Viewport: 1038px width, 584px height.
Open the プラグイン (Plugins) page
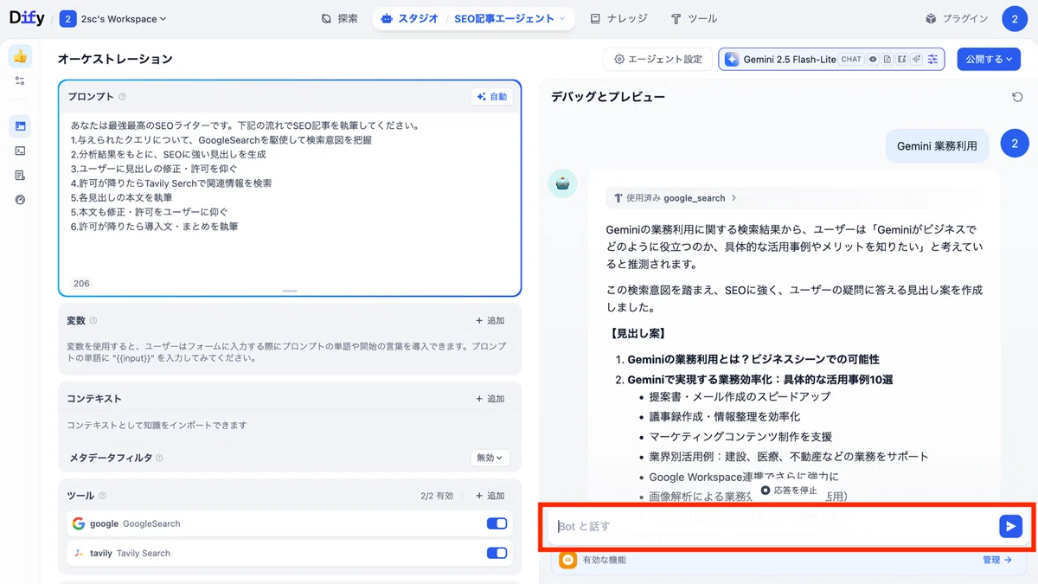(957, 18)
